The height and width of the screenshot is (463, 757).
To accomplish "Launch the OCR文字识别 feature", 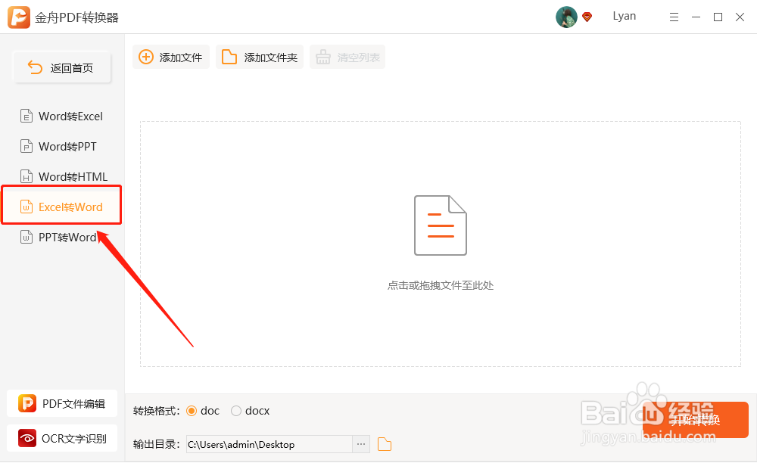I will (61, 438).
